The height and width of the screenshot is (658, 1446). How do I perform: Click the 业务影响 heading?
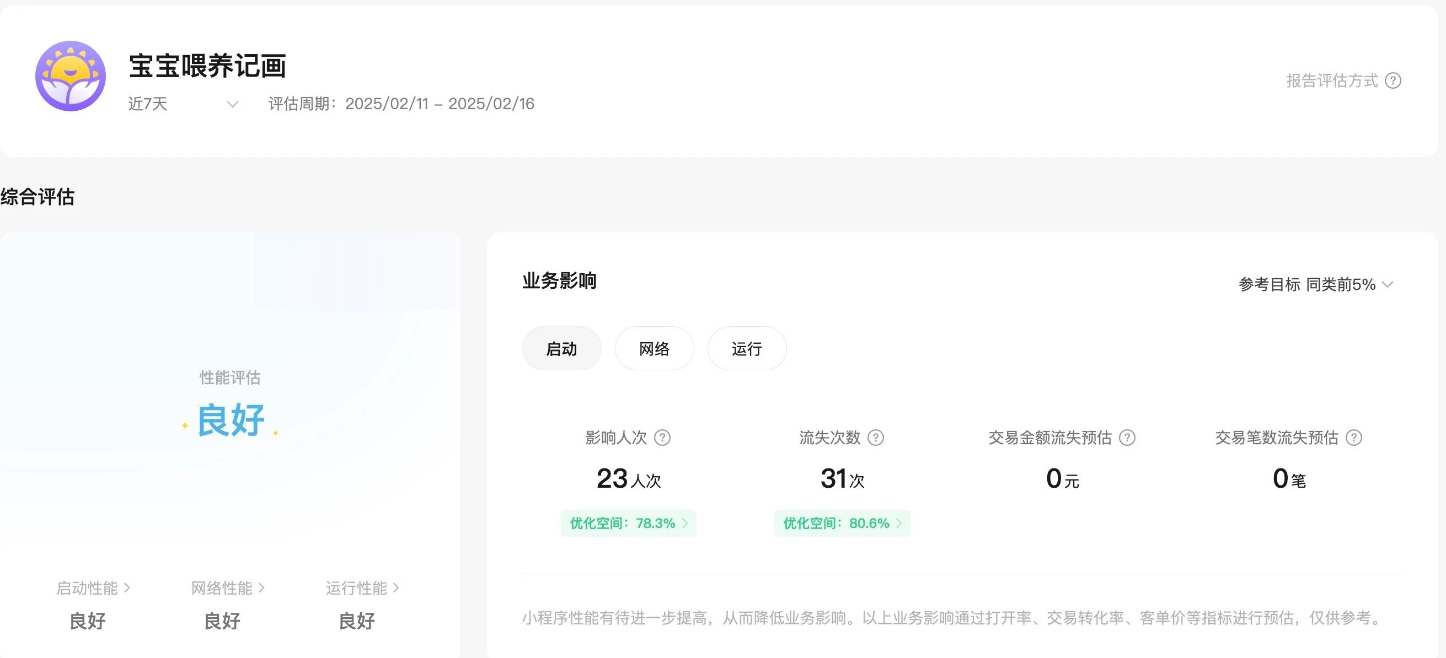pos(559,281)
